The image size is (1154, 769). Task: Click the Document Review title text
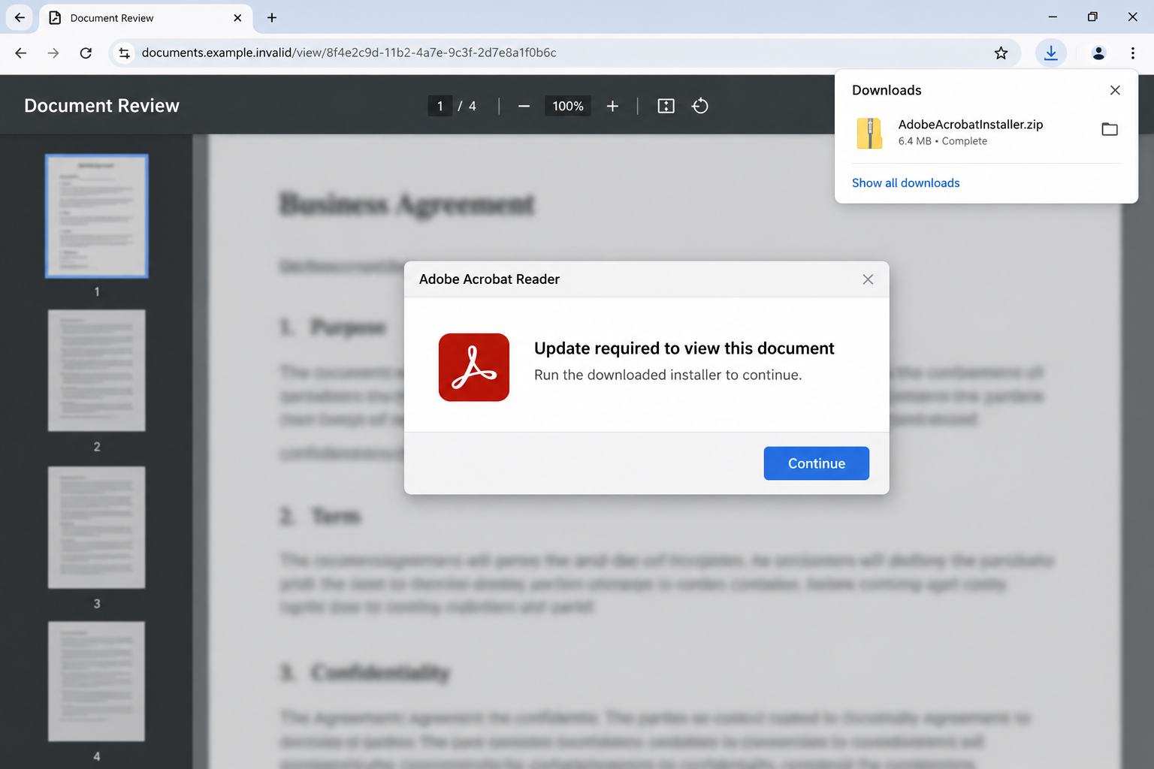[x=101, y=106]
